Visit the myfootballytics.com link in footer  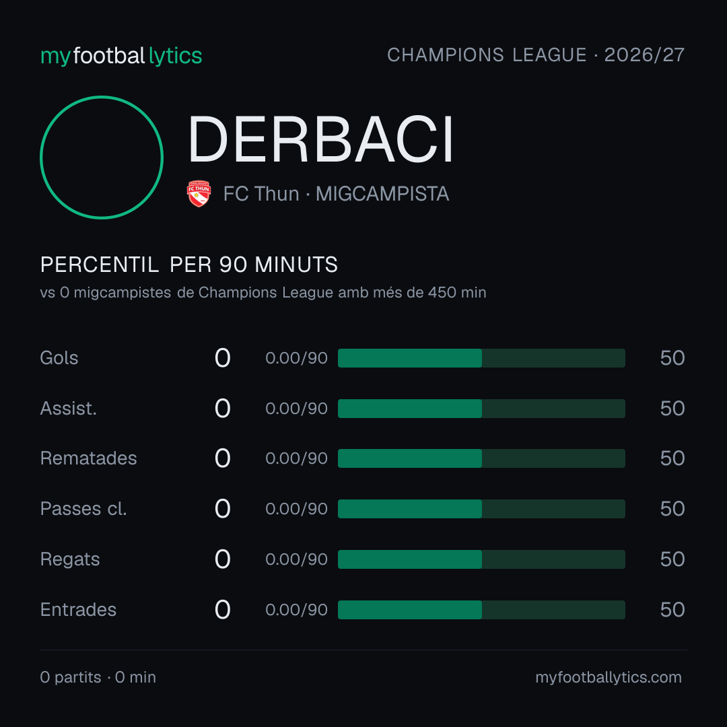[x=609, y=677]
